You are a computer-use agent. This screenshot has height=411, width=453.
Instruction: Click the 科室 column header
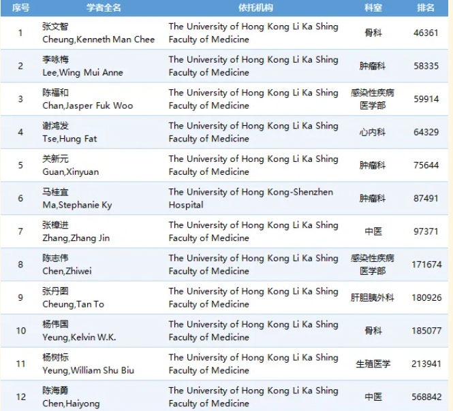click(373, 7)
